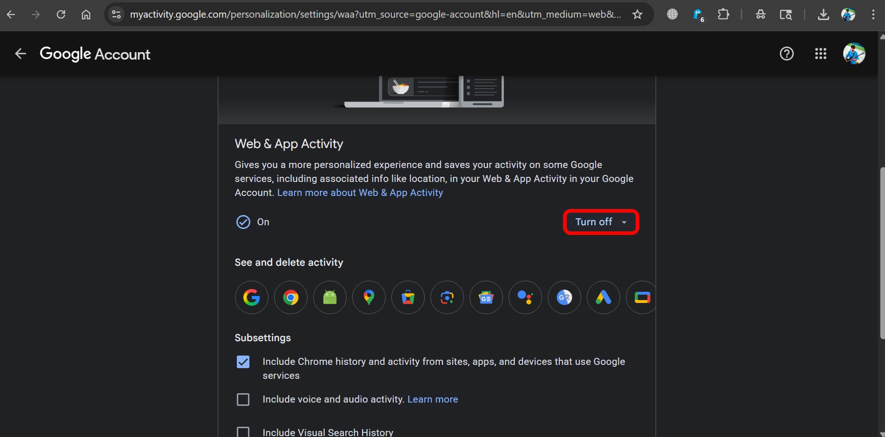885x437 pixels.
Task: Click the See and delete activity heading
Action: pos(288,262)
